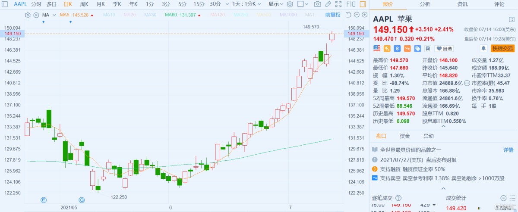518x212 pixels.
Task: Click the price alert bell icon
Action: click(483, 48)
